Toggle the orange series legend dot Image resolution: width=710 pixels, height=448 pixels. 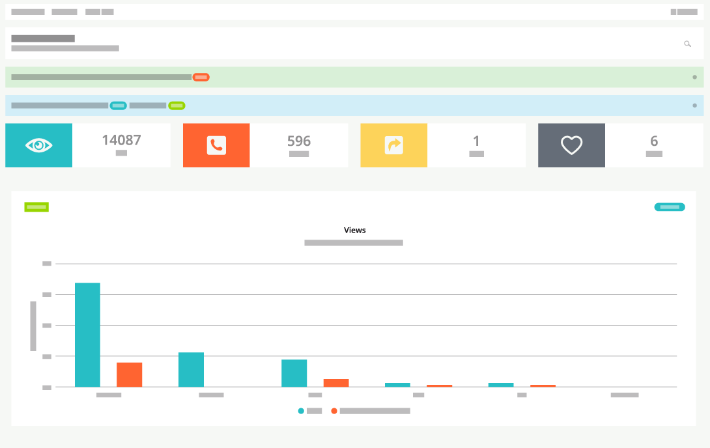[334, 411]
